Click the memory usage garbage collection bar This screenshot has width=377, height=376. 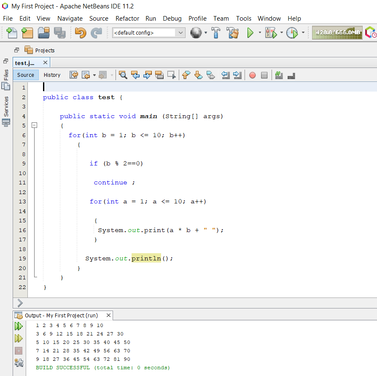337,33
